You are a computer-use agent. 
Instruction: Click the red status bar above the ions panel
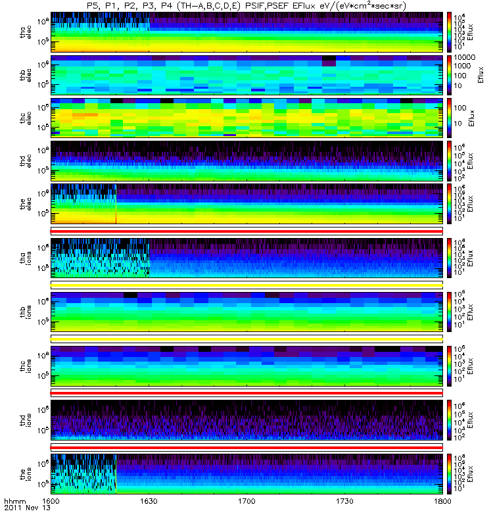246,448
